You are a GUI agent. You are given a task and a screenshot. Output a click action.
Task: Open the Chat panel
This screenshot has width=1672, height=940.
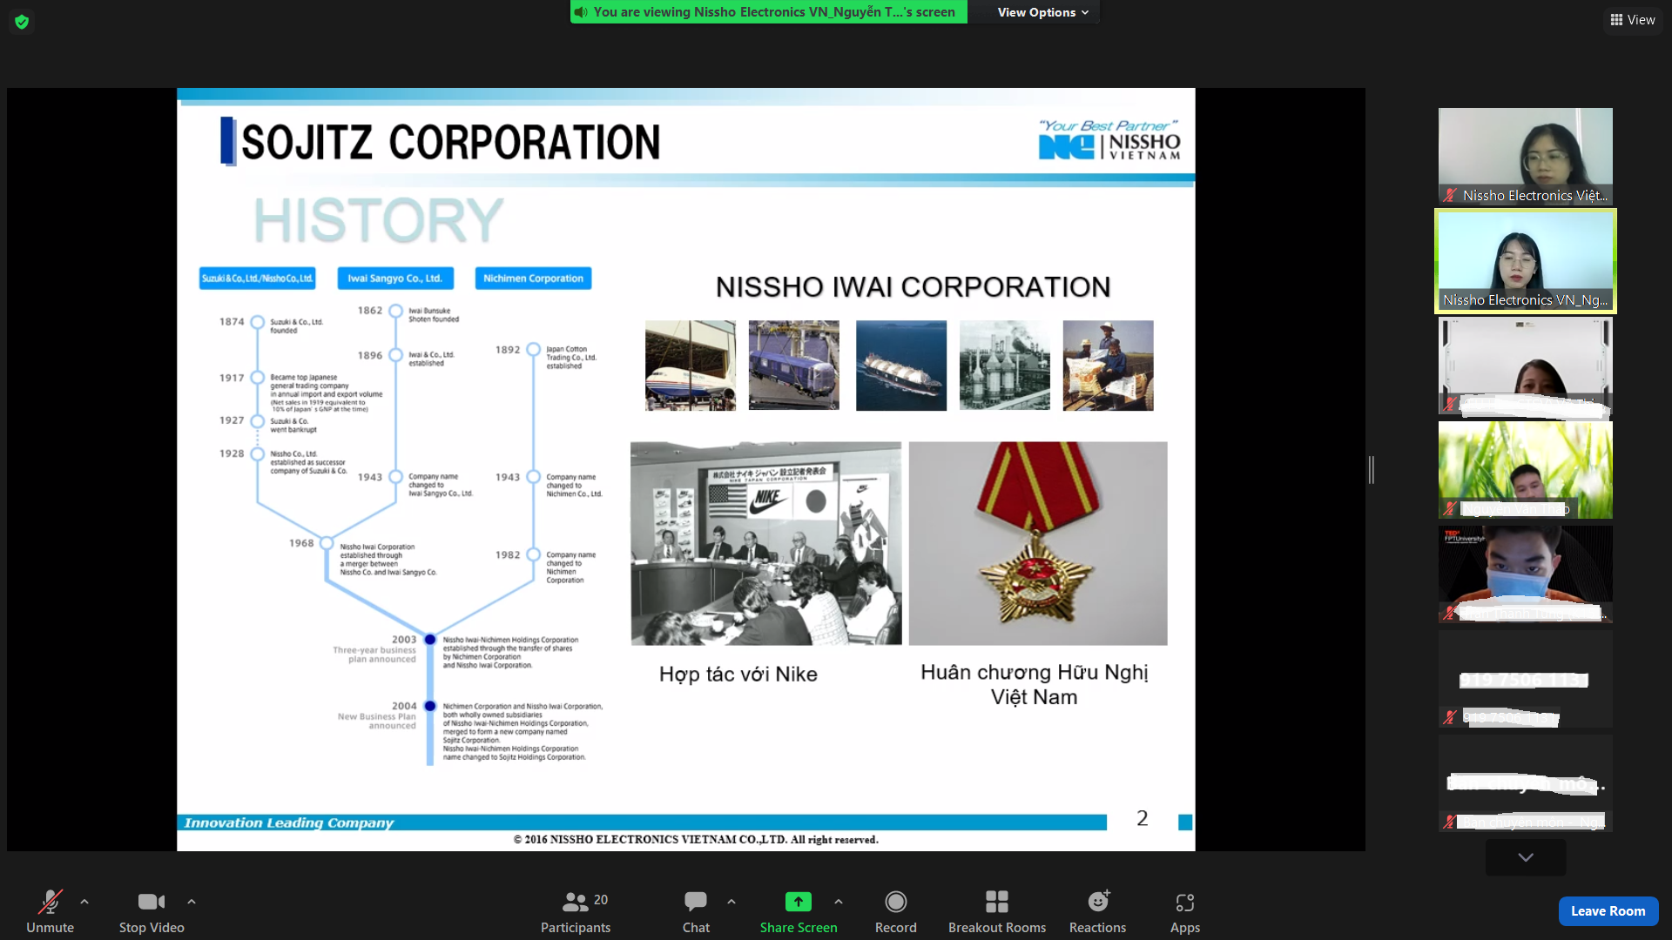[696, 911]
